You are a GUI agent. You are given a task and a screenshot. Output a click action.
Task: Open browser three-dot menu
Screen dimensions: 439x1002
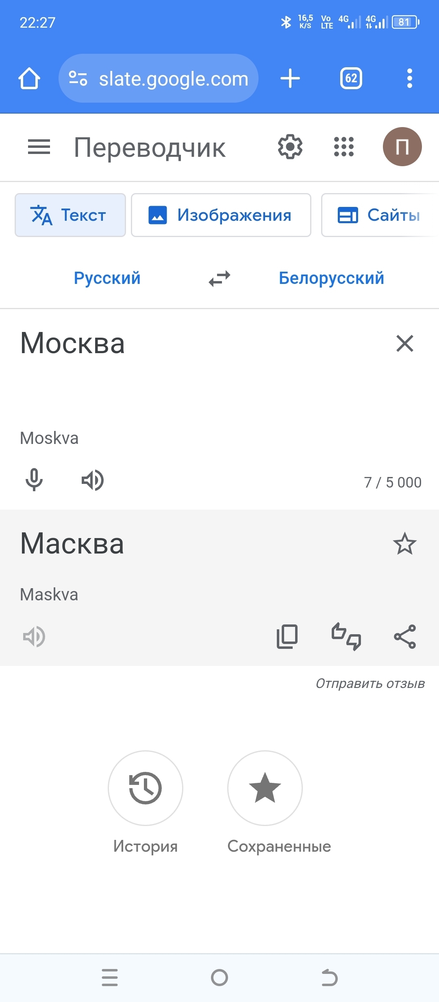[x=409, y=78]
